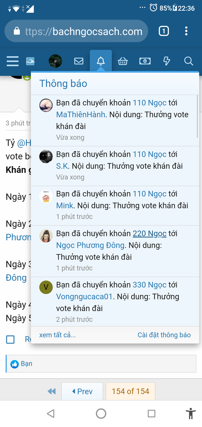Open the money banknote icon
Screen dimensions: 202x427
(145, 61)
